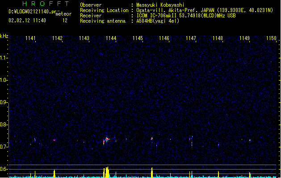Click the 0.9 frequency axis label

(4, 102)
